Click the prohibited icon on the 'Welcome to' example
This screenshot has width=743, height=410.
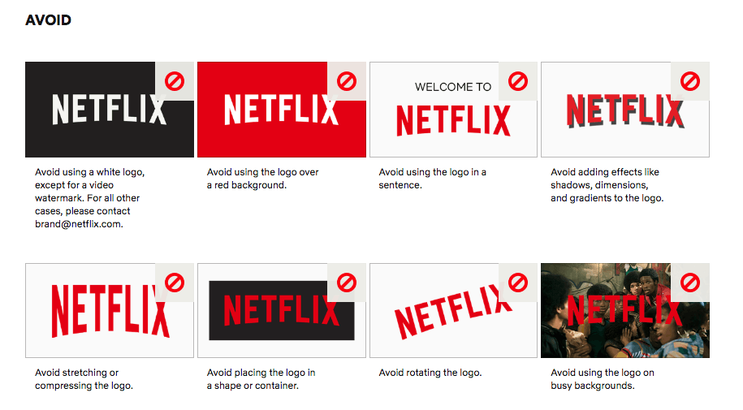tap(518, 81)
